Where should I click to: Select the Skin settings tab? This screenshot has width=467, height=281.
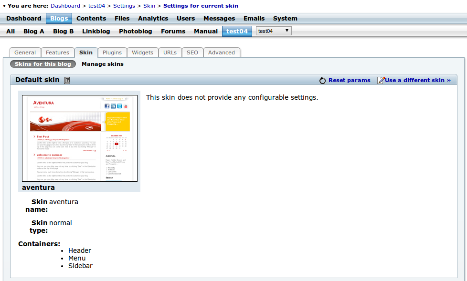[x=86, y=52]
